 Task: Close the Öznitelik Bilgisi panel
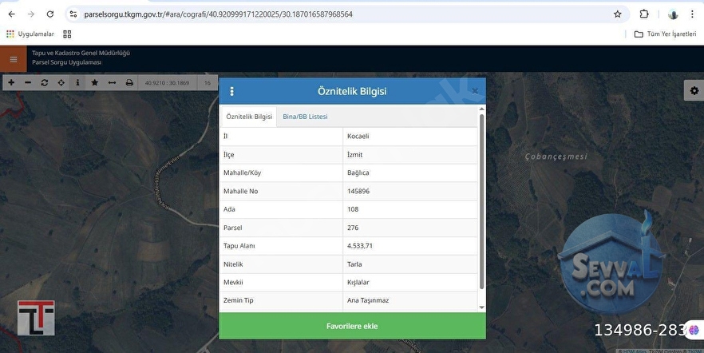click(x=475, y=91)
